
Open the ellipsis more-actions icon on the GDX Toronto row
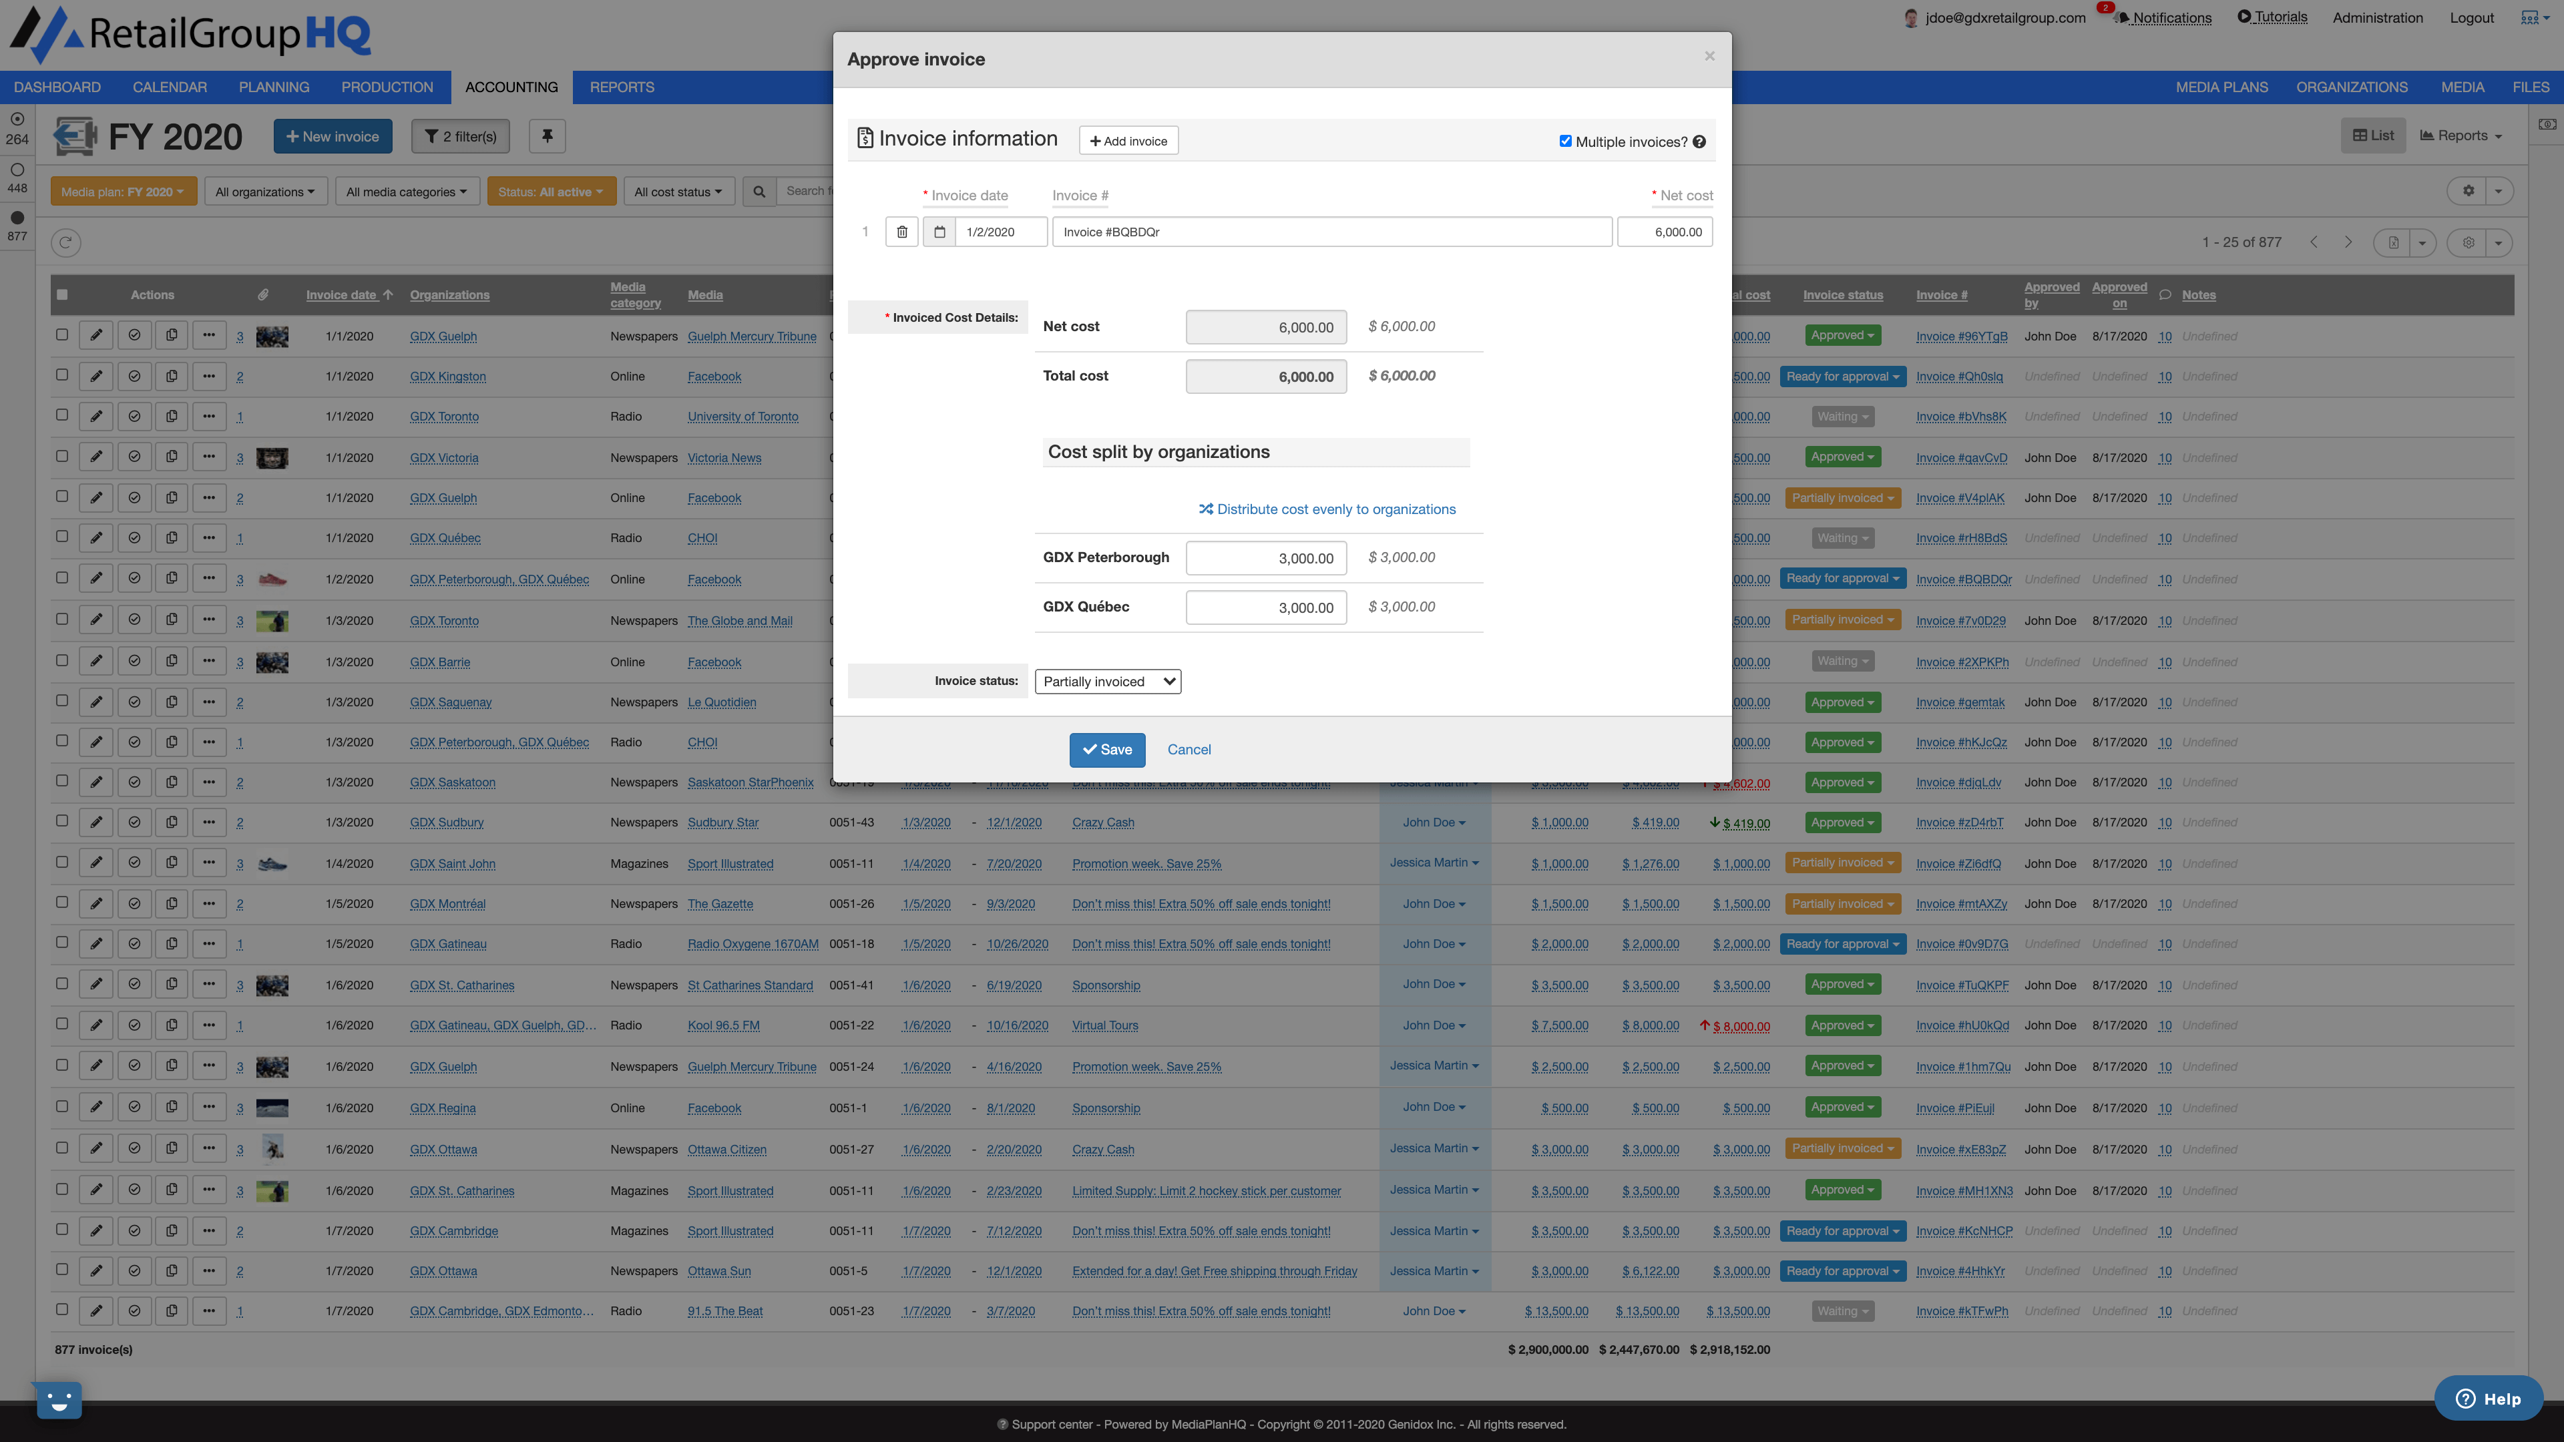tap(209, 416)
